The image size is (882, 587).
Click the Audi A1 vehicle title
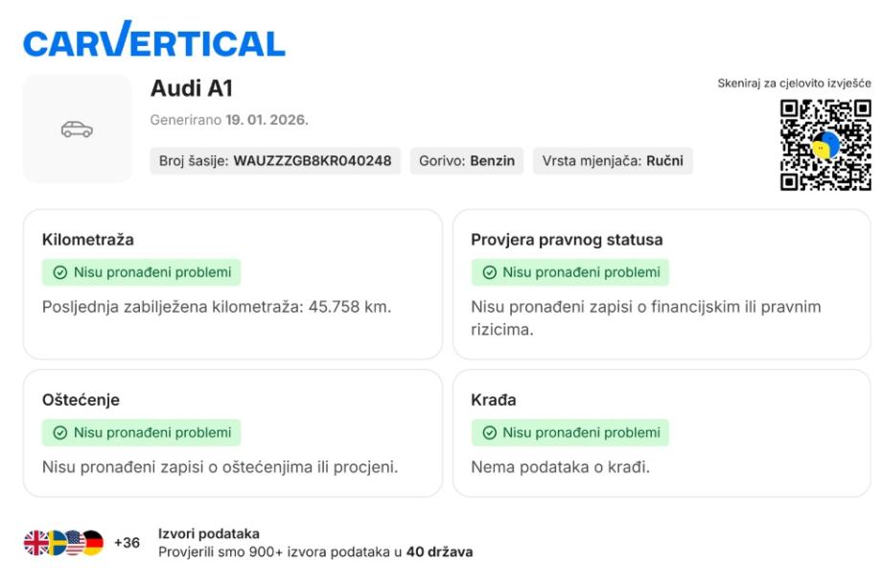click(192, 88)
